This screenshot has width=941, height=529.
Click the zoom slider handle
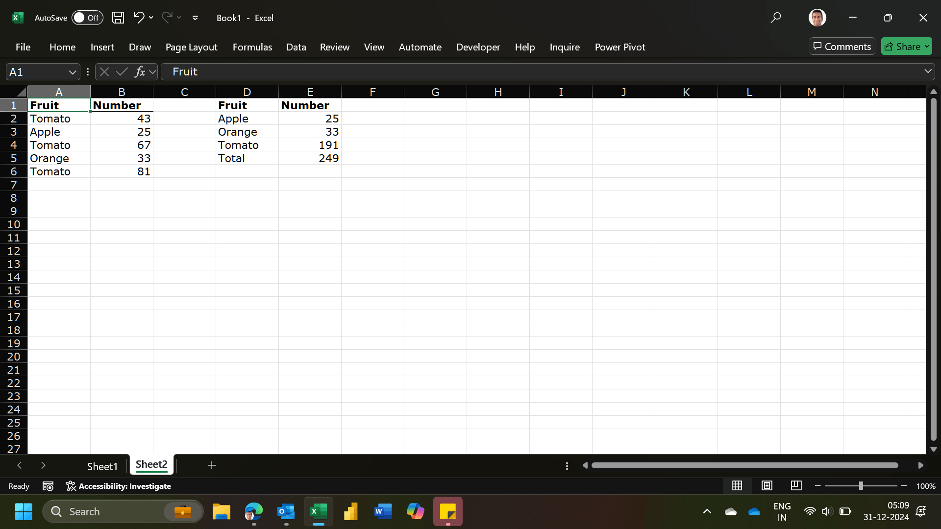pyautogui.click(x=861, y=485)
